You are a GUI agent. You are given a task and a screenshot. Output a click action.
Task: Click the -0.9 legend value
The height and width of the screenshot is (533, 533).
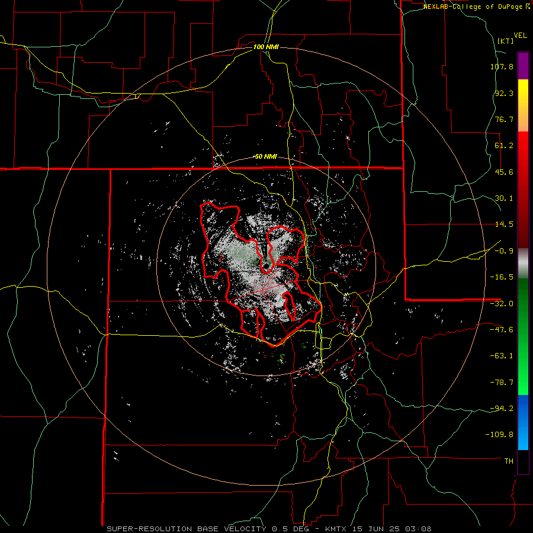(x=504, y=251)
